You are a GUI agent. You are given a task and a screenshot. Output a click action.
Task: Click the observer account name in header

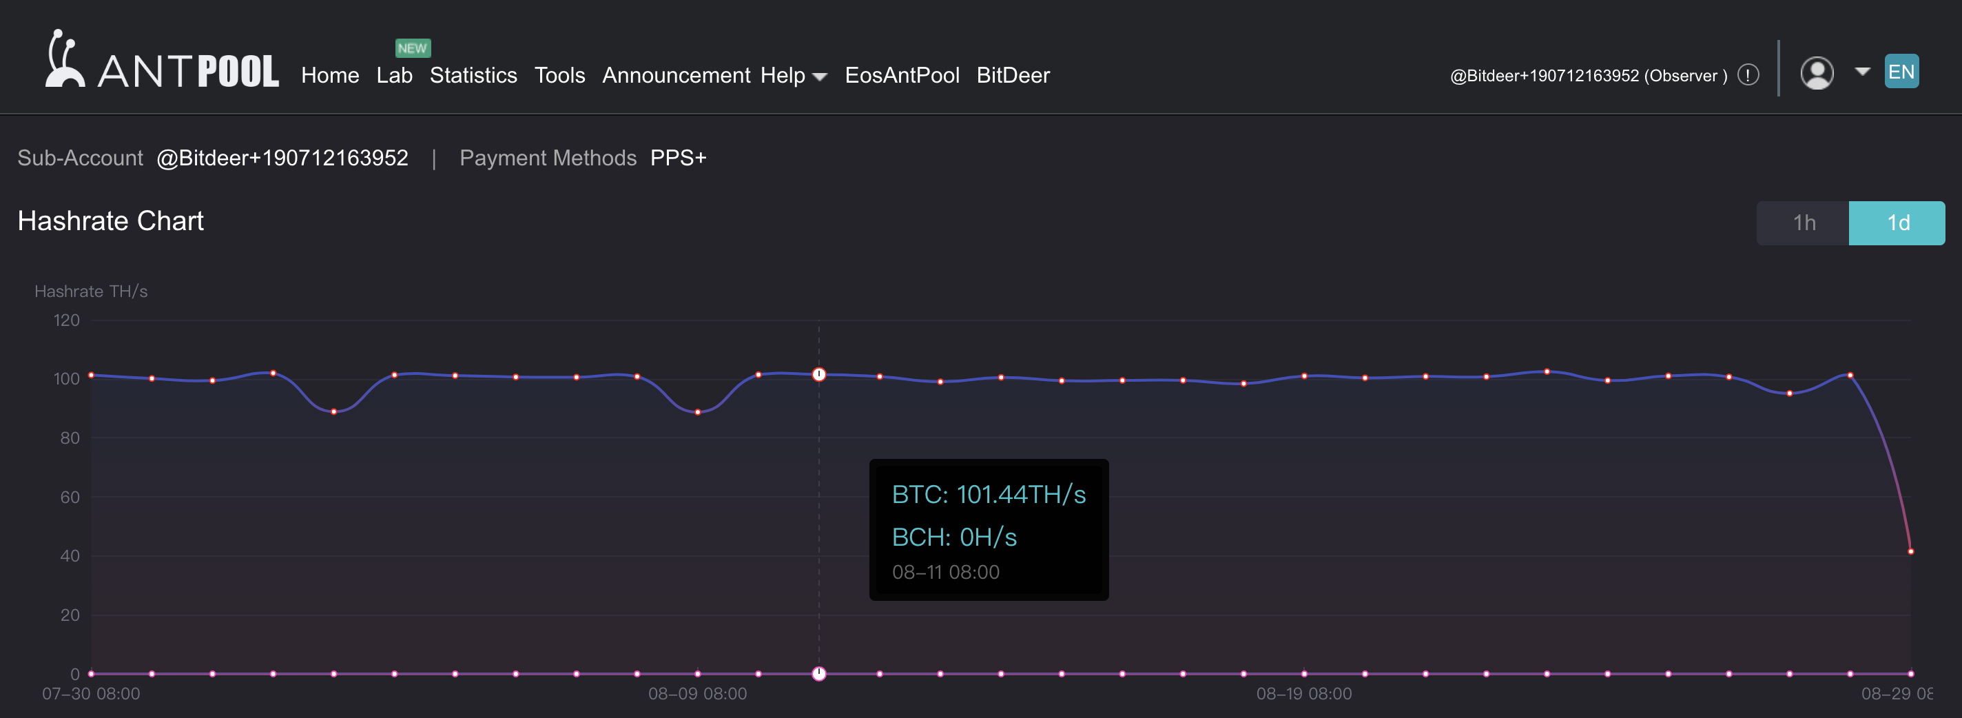click(x=1588, y=76)
